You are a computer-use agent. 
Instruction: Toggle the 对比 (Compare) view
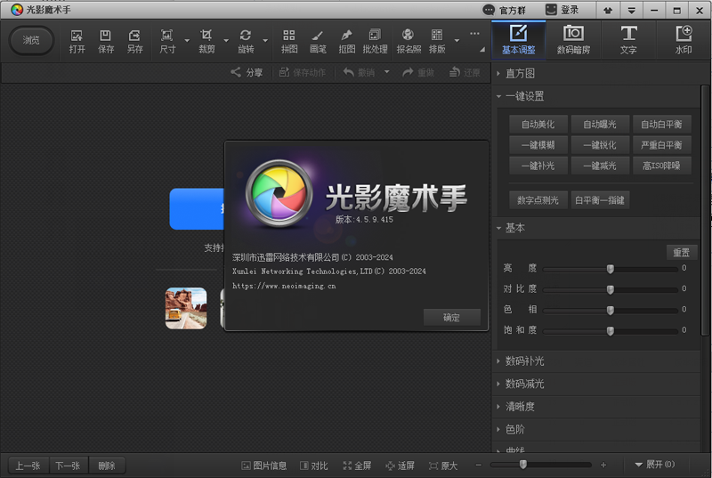click(314, 466)
